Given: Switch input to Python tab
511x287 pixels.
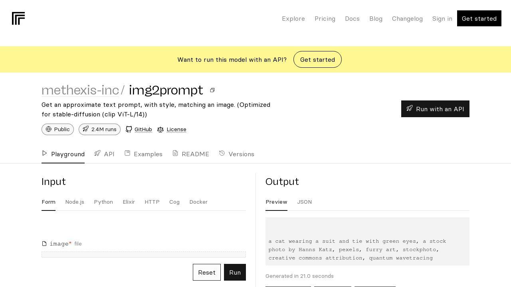Looking at the screenshot, I should 103,202.
